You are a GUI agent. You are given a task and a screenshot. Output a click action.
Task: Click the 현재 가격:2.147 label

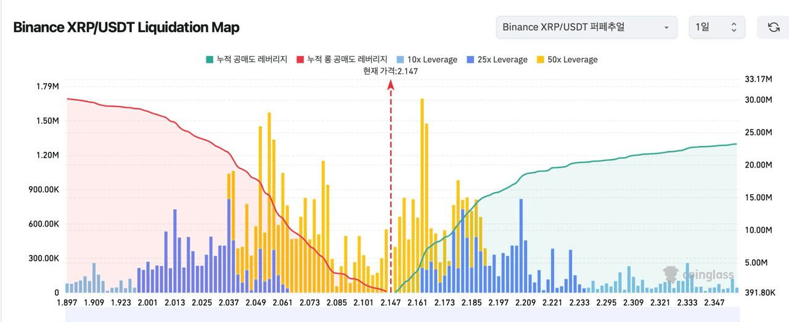(391, 71)
